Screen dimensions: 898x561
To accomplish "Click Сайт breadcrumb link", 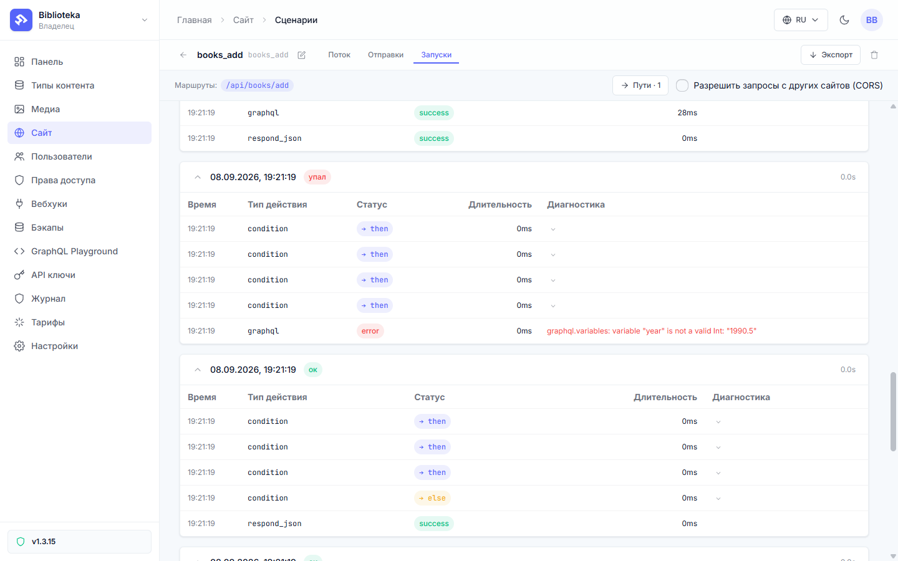I will point(243,20).
